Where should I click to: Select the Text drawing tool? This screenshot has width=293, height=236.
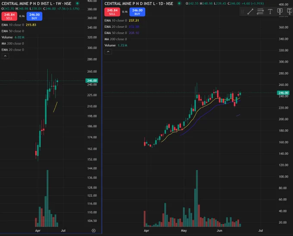[x=270, y=12]
